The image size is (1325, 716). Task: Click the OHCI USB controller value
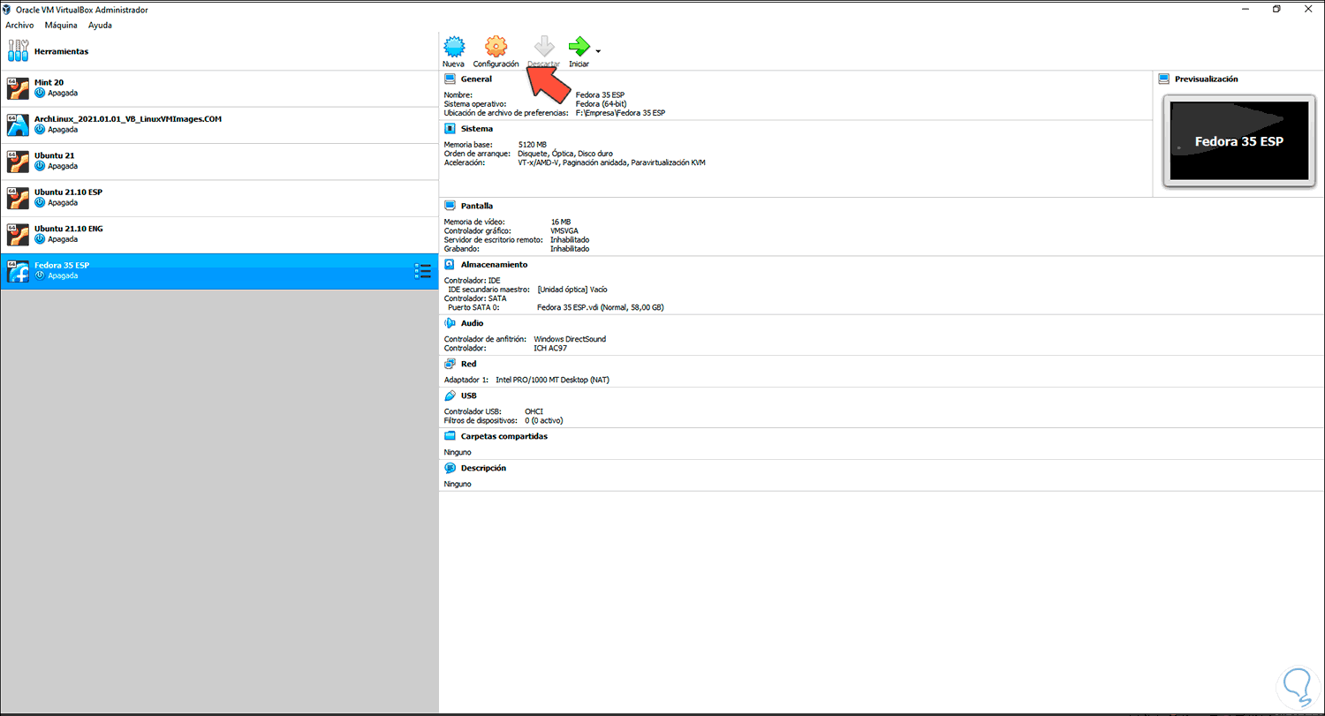pyautogui.click(x=534, y=411)
